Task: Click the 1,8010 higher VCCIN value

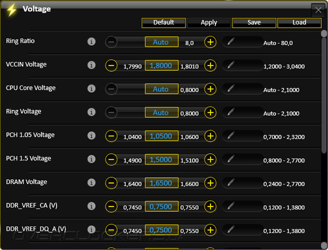Action: click(190, 67)
